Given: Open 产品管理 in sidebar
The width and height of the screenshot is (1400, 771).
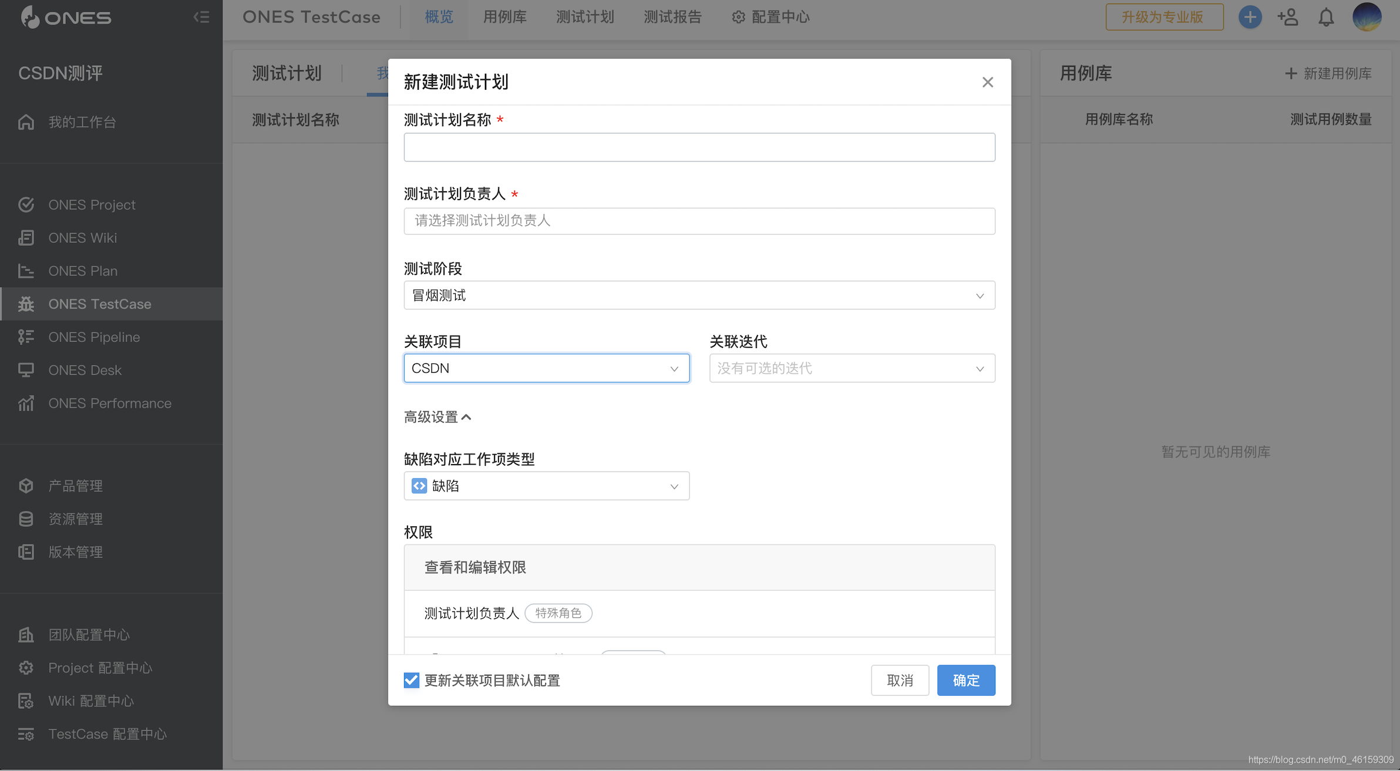Looking at the screenshot, I should tap(112, 486).
